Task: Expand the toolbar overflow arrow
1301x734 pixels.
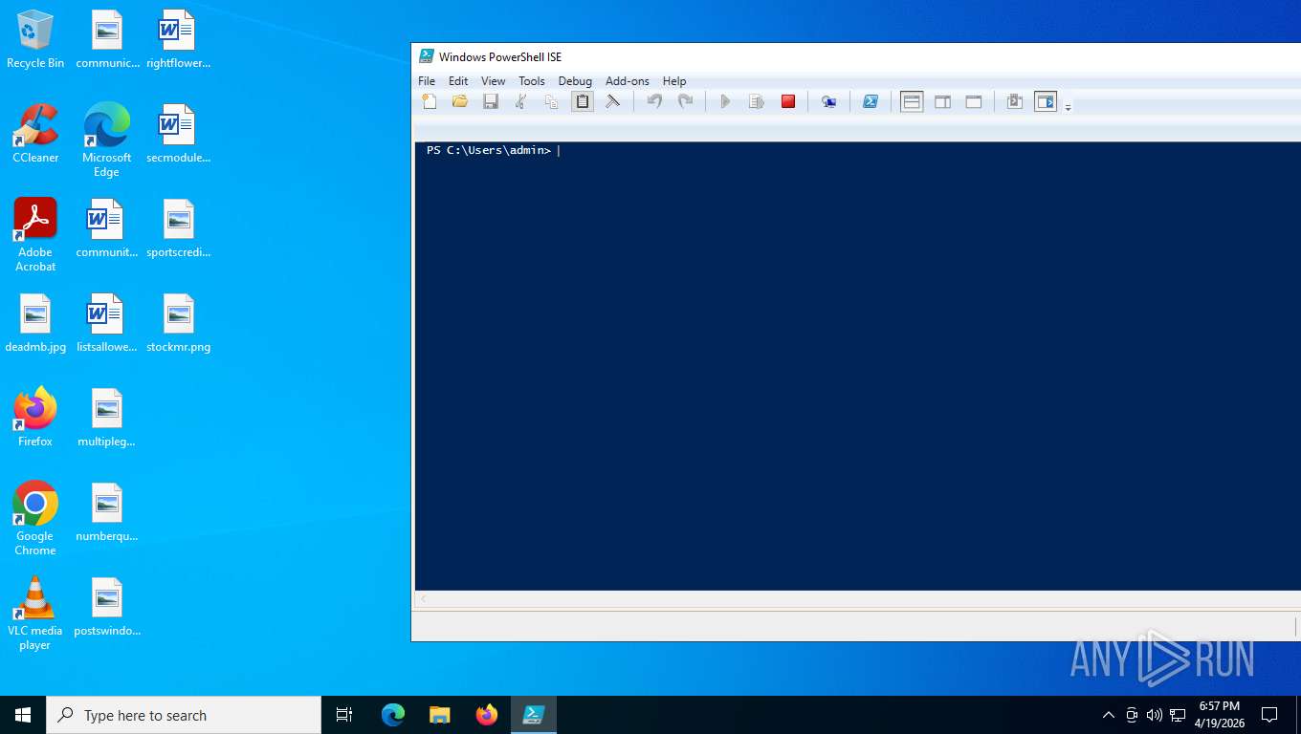Action: click(1068, 106)
